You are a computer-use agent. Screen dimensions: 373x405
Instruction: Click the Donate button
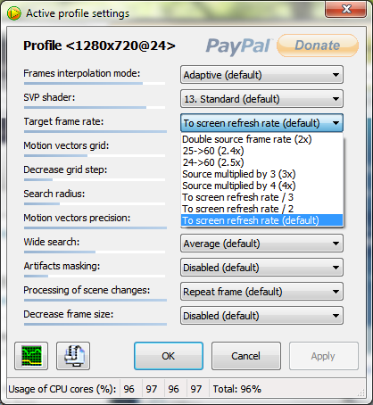pos(318,45)
